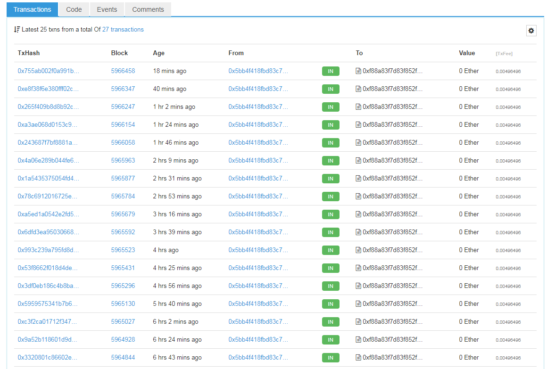The width and height of the screenshot is (555, 369).
Task: Open block 5965431 link
Action: [123, 268]
